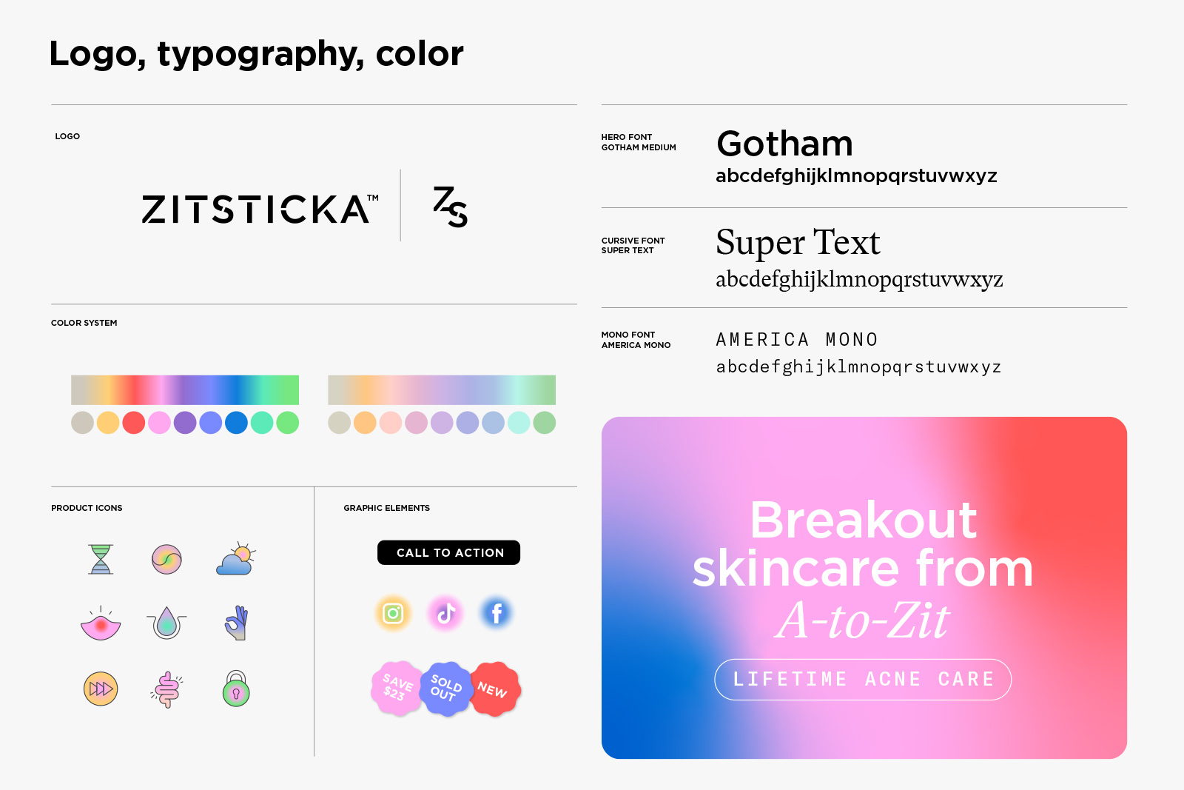Click the ZS monogram logo
1184x790 pixels.
pyautogui.click(x=450, y=207)
